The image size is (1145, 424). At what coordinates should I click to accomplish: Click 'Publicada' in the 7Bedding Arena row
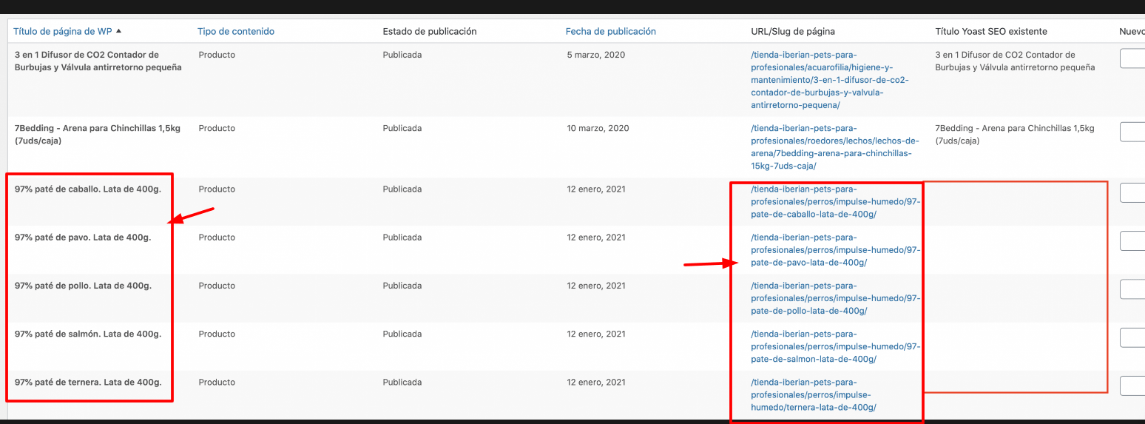pyautogui.click(x=402, y=128)
